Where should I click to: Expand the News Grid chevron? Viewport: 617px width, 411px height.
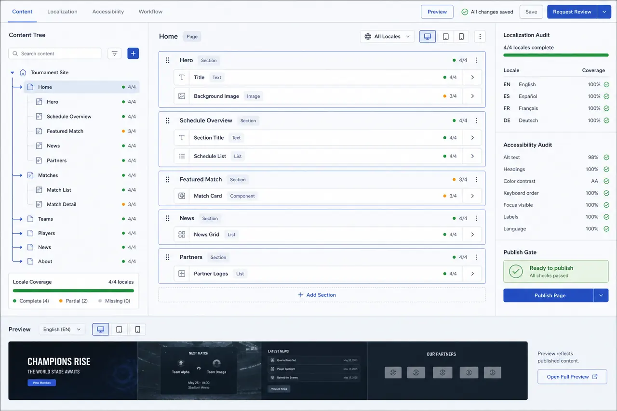pyautogui.click(x=472, y=235)
